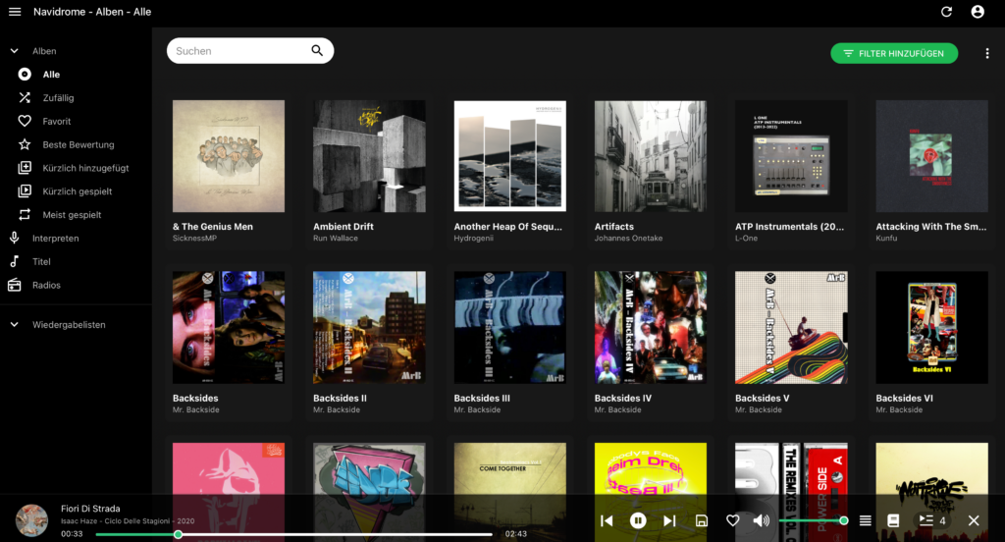This screenshot has height=542, width=1005.
Task: Pause the current song
Action: 638,520
